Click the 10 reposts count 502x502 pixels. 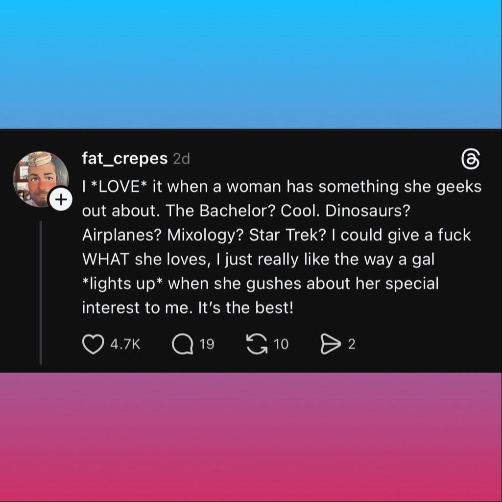(x=281, y=345)
